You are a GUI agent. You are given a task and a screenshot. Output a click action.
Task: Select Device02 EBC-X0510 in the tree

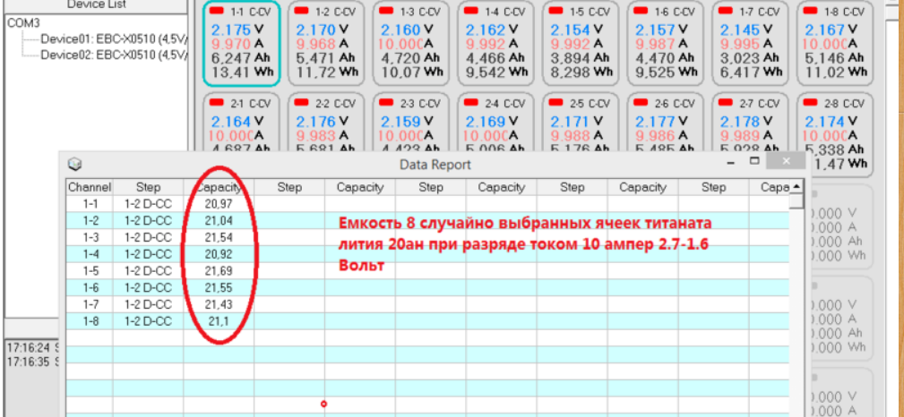[113, 55]
